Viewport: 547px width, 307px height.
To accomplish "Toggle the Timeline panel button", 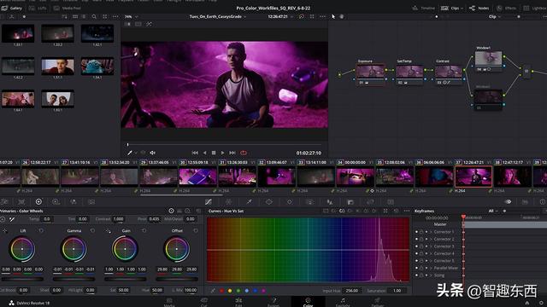I will (x=424, y=8).
